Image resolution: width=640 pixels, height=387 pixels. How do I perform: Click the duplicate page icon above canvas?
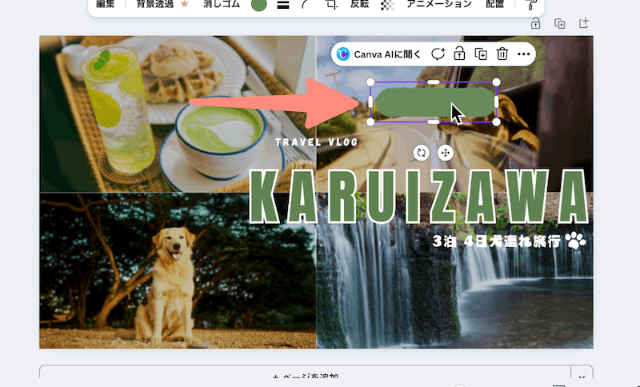coord(559,24)
